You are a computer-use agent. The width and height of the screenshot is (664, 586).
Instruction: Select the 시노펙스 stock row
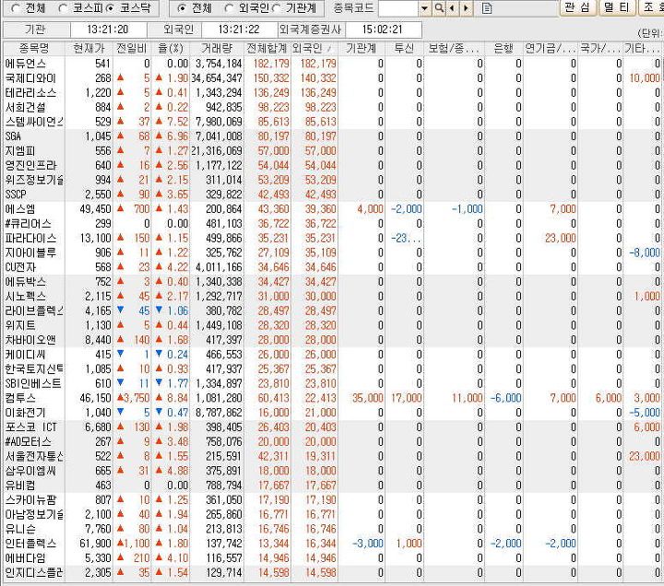tap(332, 296)
